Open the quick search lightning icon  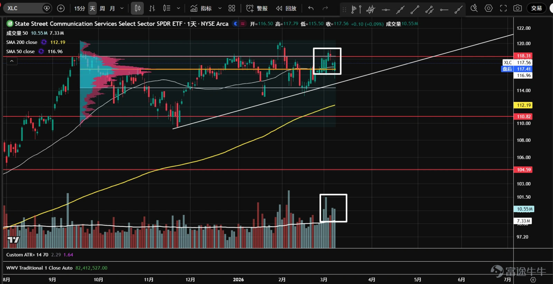pyautogui.click(x=474, y=8)
